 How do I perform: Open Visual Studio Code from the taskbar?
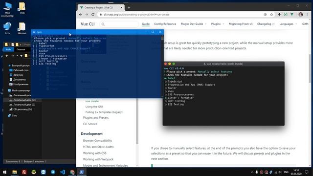pos(63,172)
